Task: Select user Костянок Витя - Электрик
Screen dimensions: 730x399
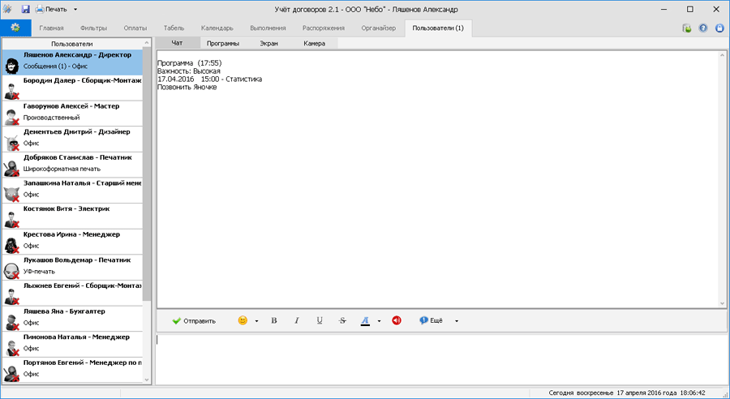Action: coord(72,216)
